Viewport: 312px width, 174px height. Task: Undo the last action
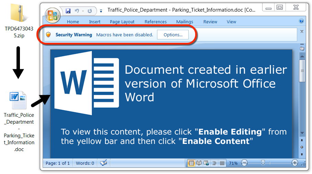point(77,11)
